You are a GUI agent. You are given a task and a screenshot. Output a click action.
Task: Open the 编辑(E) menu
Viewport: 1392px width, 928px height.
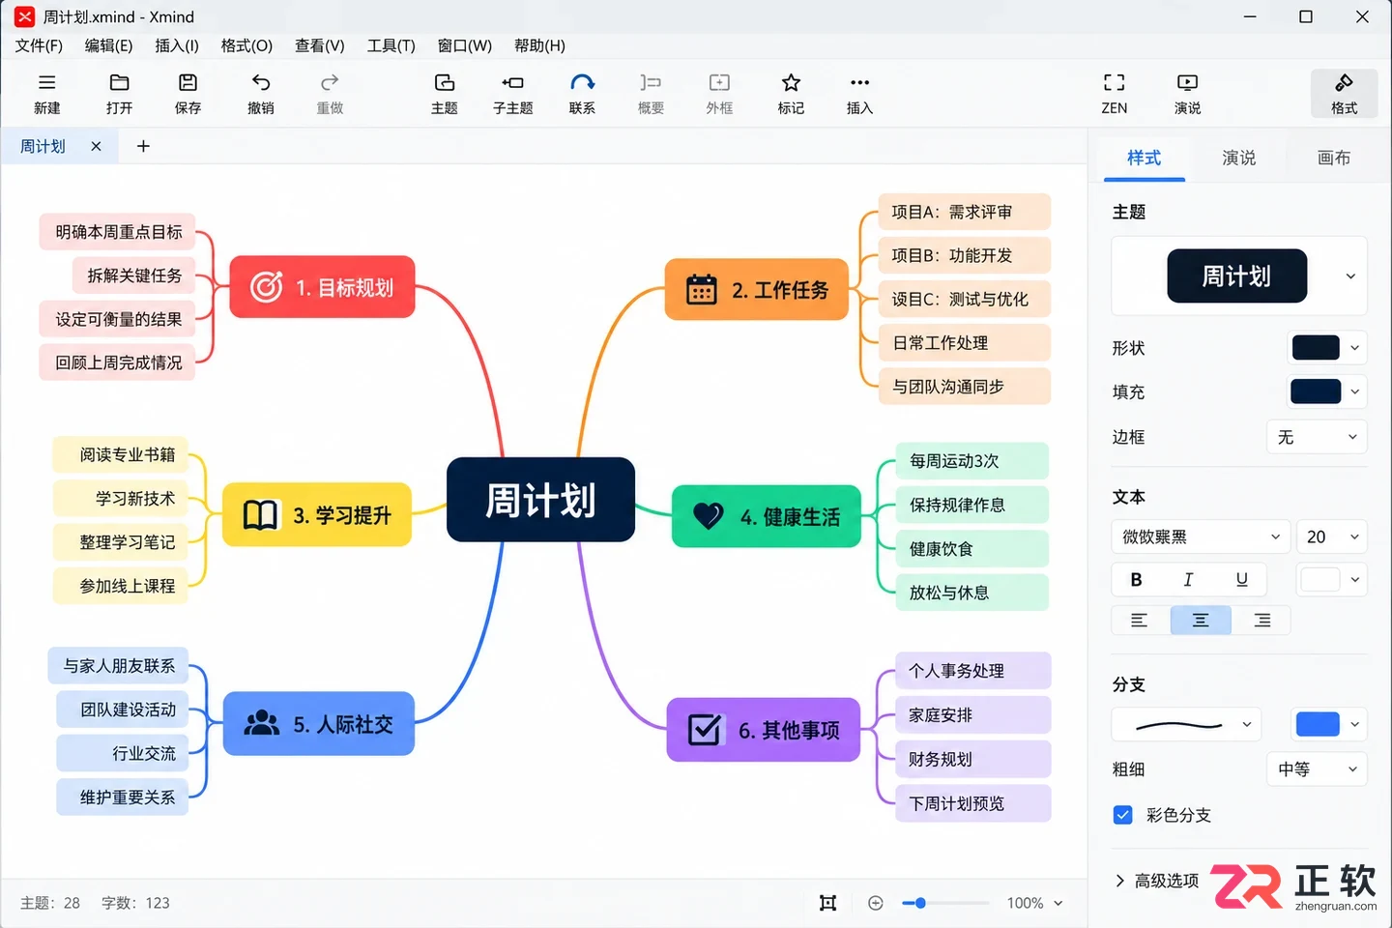click(108, 45)
